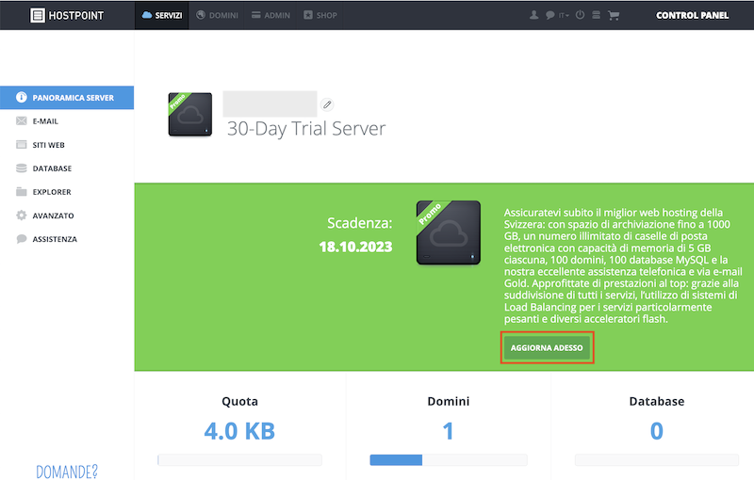Click the Domini heading above the count

[x=449, y=401]
